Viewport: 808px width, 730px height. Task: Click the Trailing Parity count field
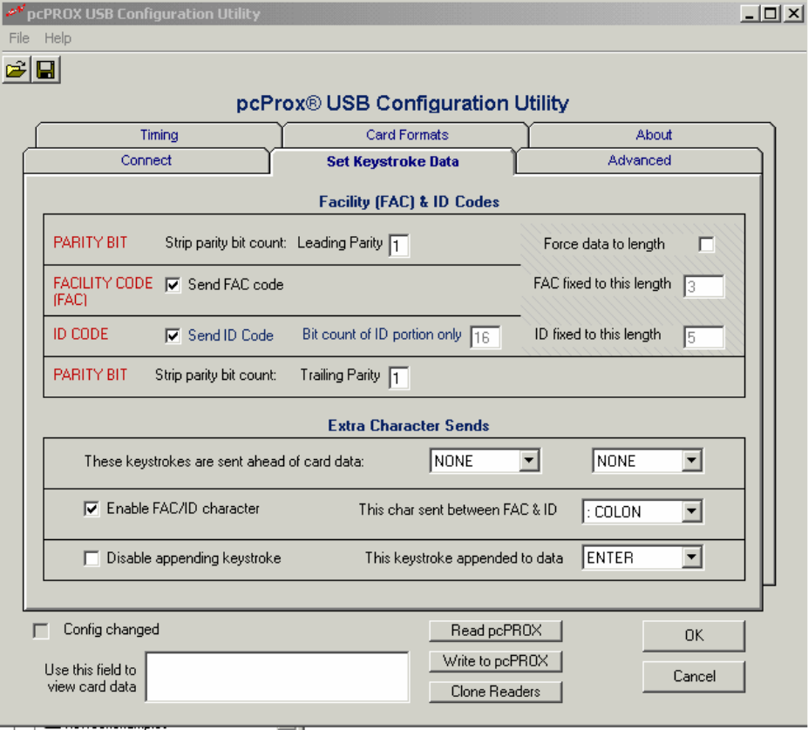point(399,378)
